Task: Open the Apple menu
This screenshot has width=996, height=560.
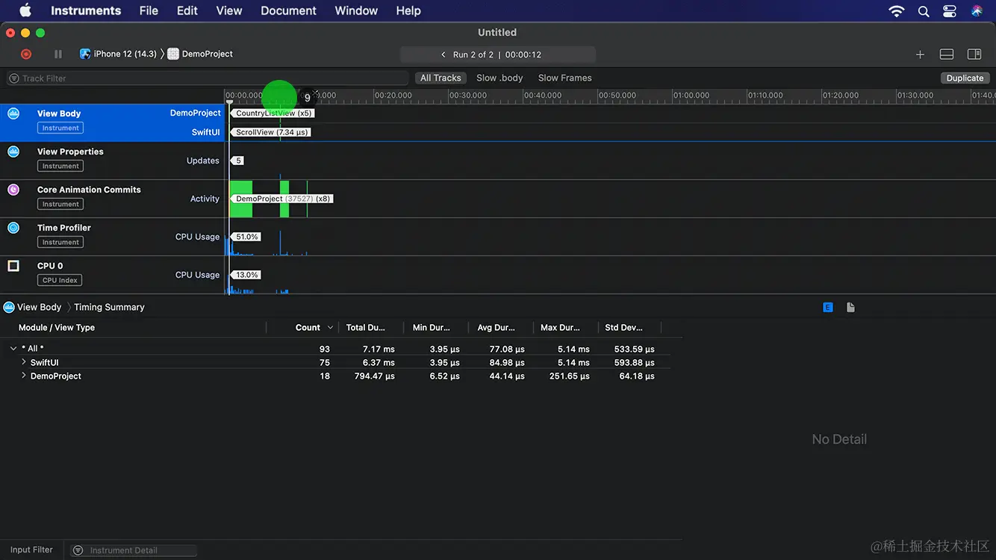Action: coord(25,10)
